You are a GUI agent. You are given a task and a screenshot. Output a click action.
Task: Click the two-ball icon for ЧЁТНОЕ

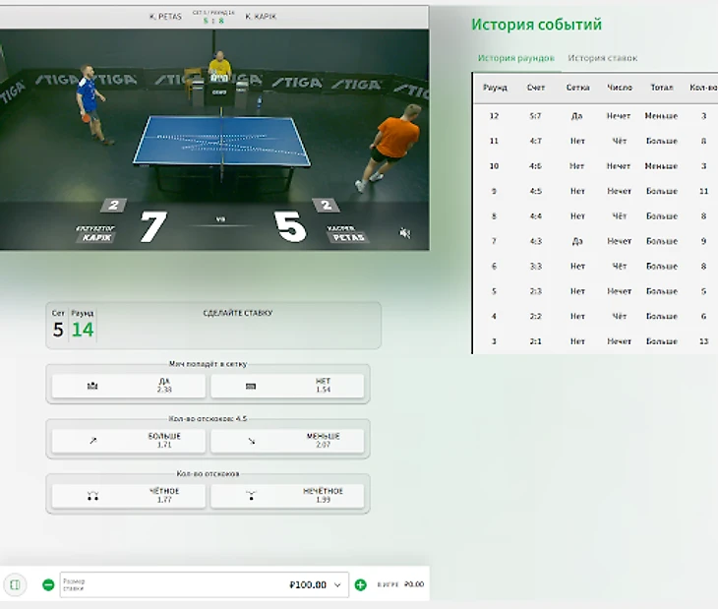coord(93,496)
